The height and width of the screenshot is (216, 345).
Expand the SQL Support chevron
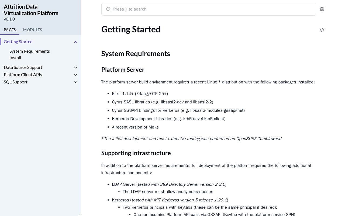[76, 82]
